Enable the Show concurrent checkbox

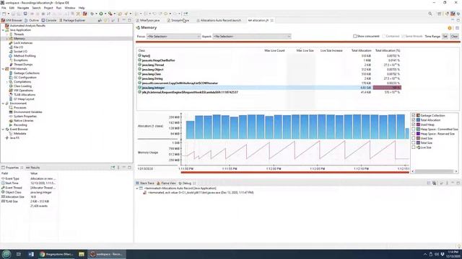tap(354, 37)
